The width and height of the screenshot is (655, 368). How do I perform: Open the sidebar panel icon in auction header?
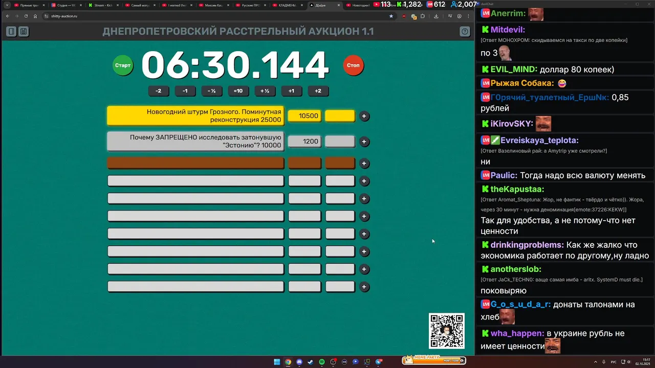[11, 32]
